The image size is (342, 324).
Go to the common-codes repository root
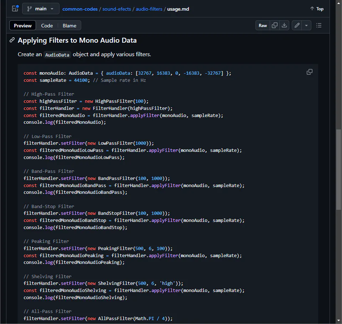click(x=80, y=9)
